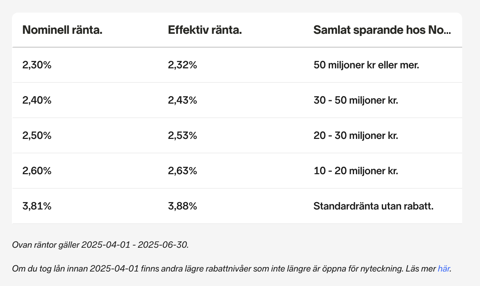This screenshot has height=286, width=480.
Task: Select the 2,63% effective rate cell
Action: pyautogui.click(x=182, y=171)
